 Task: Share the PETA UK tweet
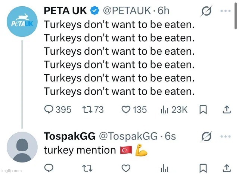pos(226,110)
